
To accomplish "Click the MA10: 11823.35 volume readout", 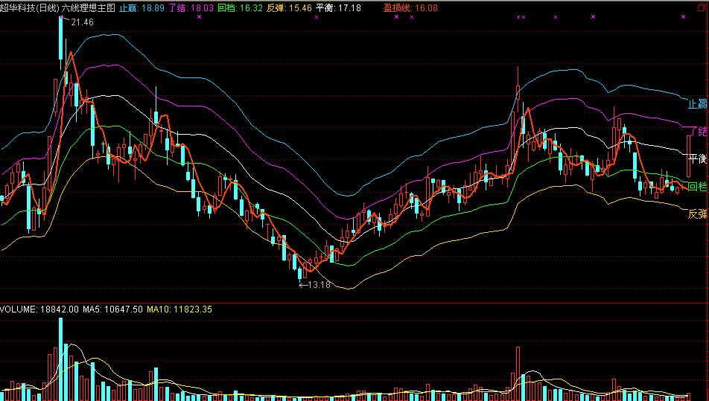I will (x=179, y=309).
